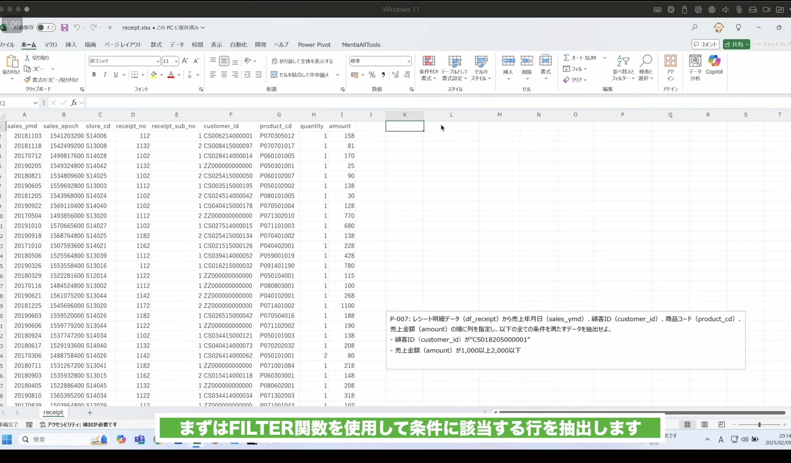The image size is (791, 463).
Task: Click inside the formula bar
Action: [438, 103]
